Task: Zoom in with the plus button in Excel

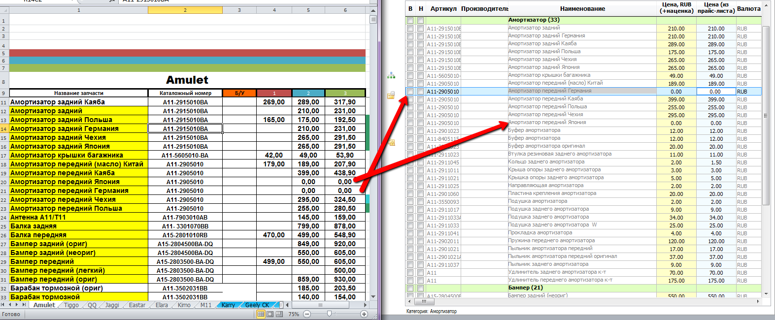Action: tap(364, 314)
